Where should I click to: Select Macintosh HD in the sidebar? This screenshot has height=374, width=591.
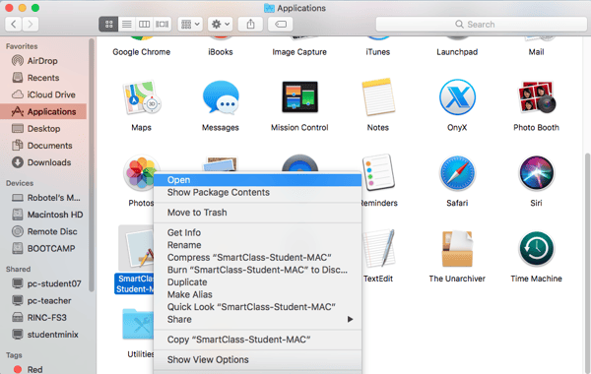click(43, 215)
